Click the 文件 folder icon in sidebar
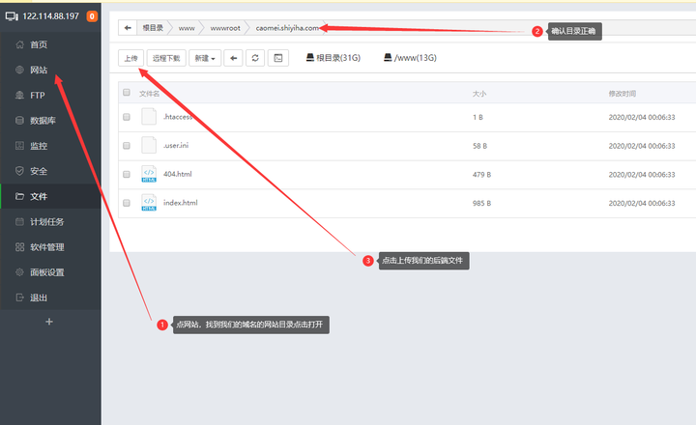 [19, 196]
